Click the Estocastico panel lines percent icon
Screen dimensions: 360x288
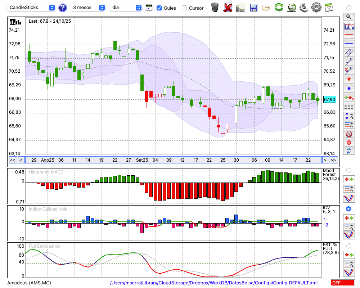pyautogui.click(x=349, y=264)
